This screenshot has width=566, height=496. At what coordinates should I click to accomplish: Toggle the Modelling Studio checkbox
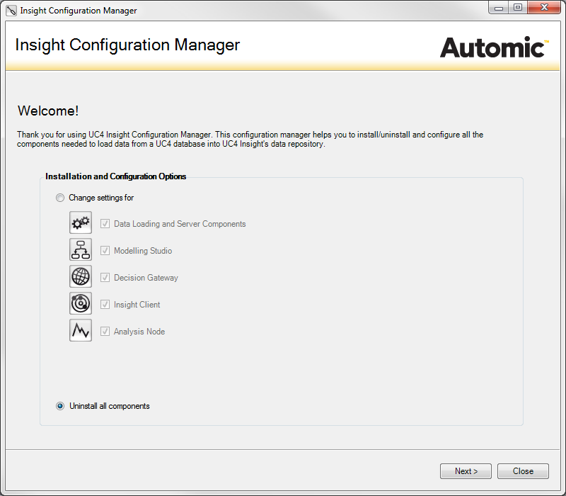105,251
